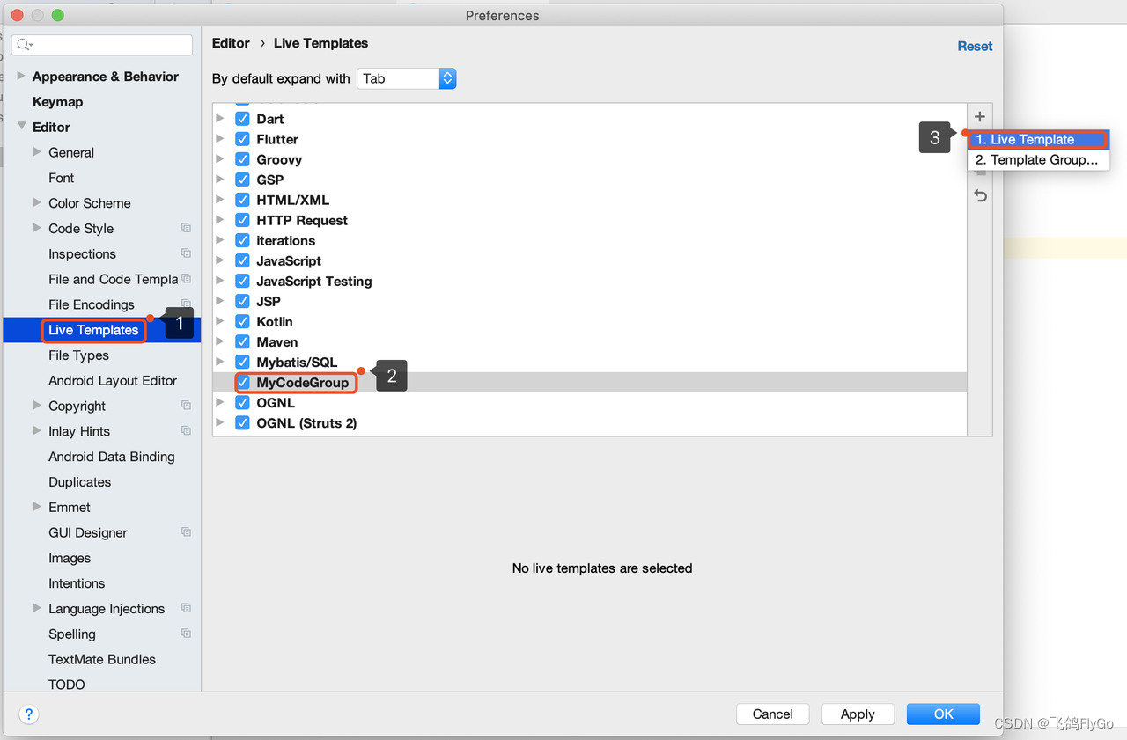The image size is (1127, 740).
Task: Expand the General settings node
Action: [x=37, y=151]
